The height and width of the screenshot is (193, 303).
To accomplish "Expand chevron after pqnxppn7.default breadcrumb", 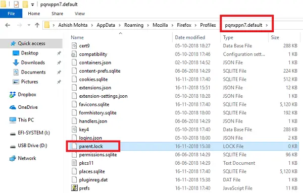I will 267,25.
